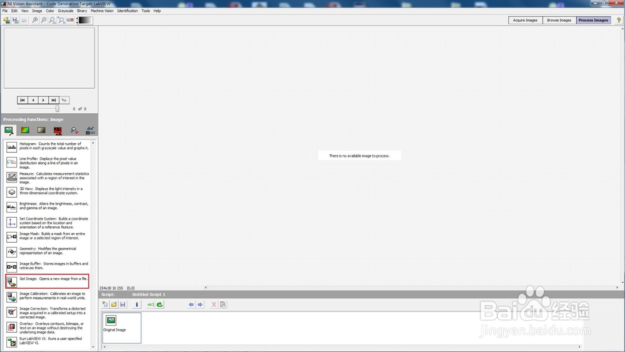Click the New Script icon

(x=105, y=304)
